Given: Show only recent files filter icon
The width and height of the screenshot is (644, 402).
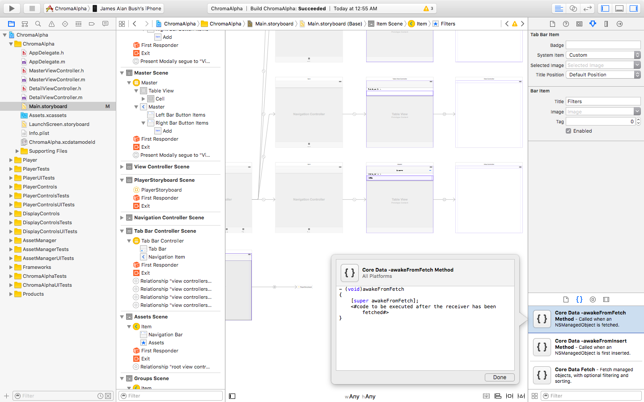Looking at the screenshot, I should (100, 396).
